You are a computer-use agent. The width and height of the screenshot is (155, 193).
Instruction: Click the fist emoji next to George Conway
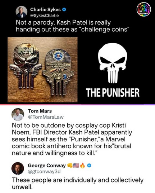point(70,166)
